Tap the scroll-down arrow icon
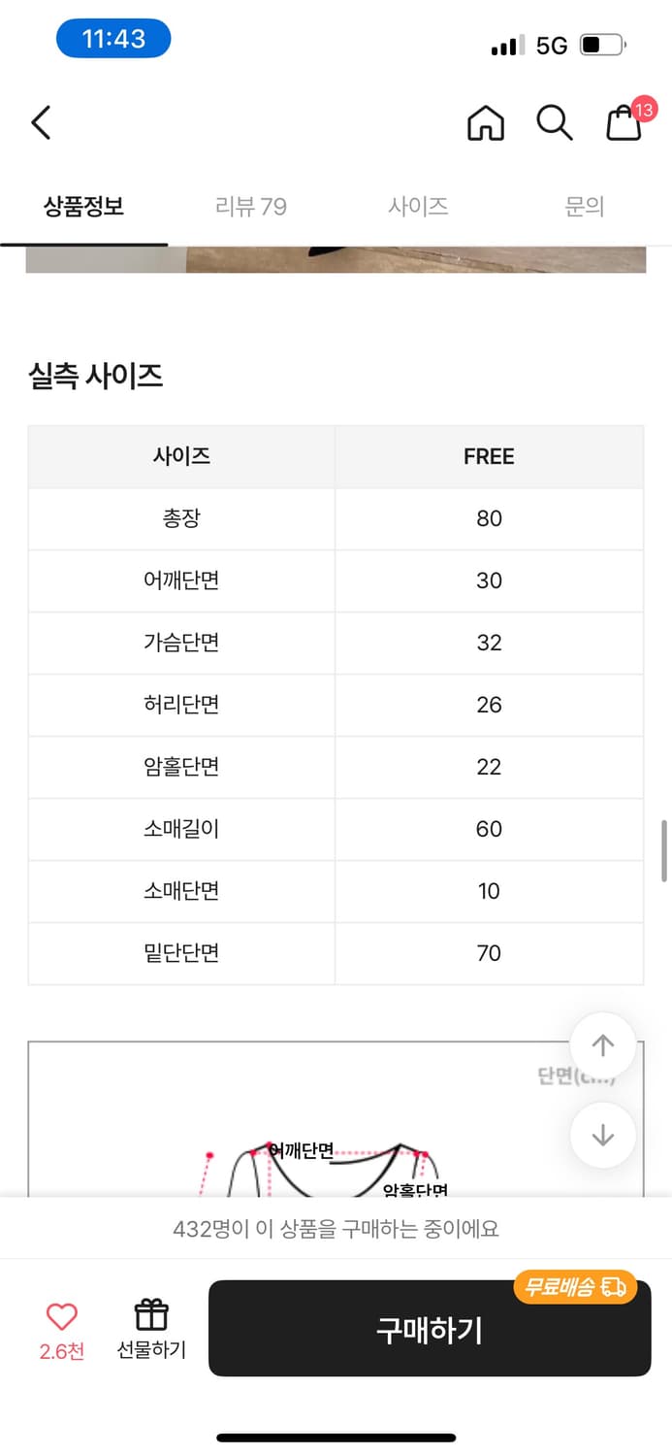 [x=602, y=1135]
